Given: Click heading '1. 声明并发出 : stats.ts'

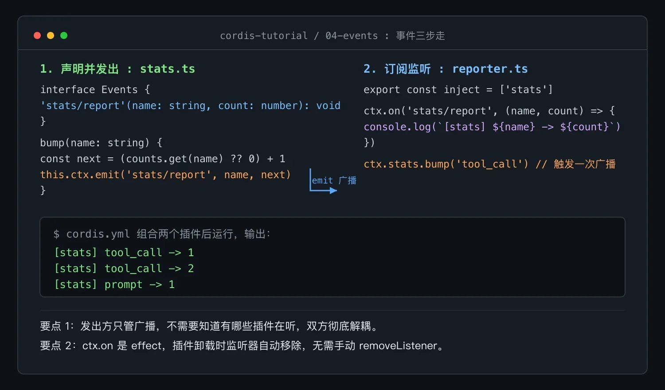Looking at the screenshot, I should click(117, 69).
